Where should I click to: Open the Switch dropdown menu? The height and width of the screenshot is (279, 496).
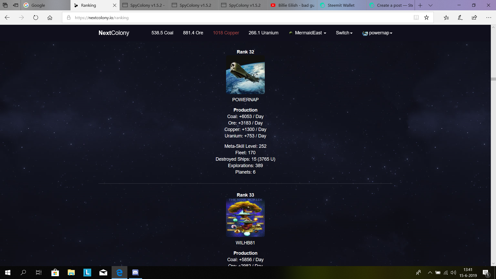tap(344, 33)
